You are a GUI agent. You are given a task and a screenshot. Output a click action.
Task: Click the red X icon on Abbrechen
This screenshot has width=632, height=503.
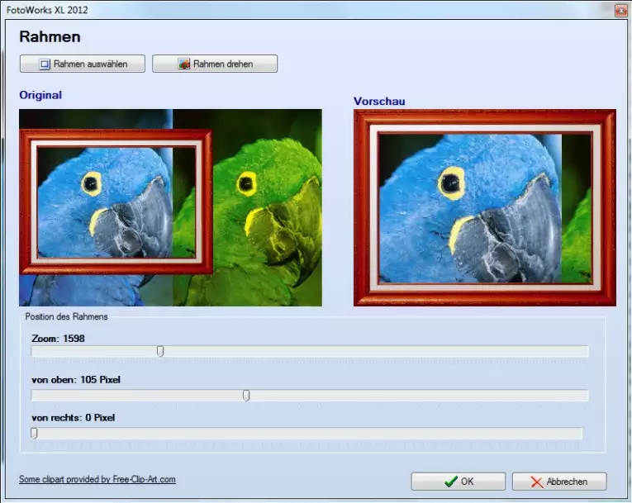tap(537, 482)
